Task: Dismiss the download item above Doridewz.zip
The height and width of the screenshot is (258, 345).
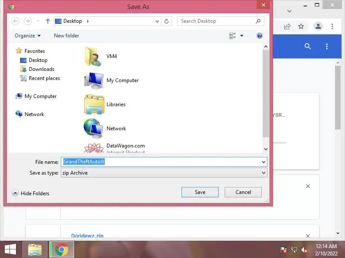Action: pyautogui.click(x=308, y=186)
